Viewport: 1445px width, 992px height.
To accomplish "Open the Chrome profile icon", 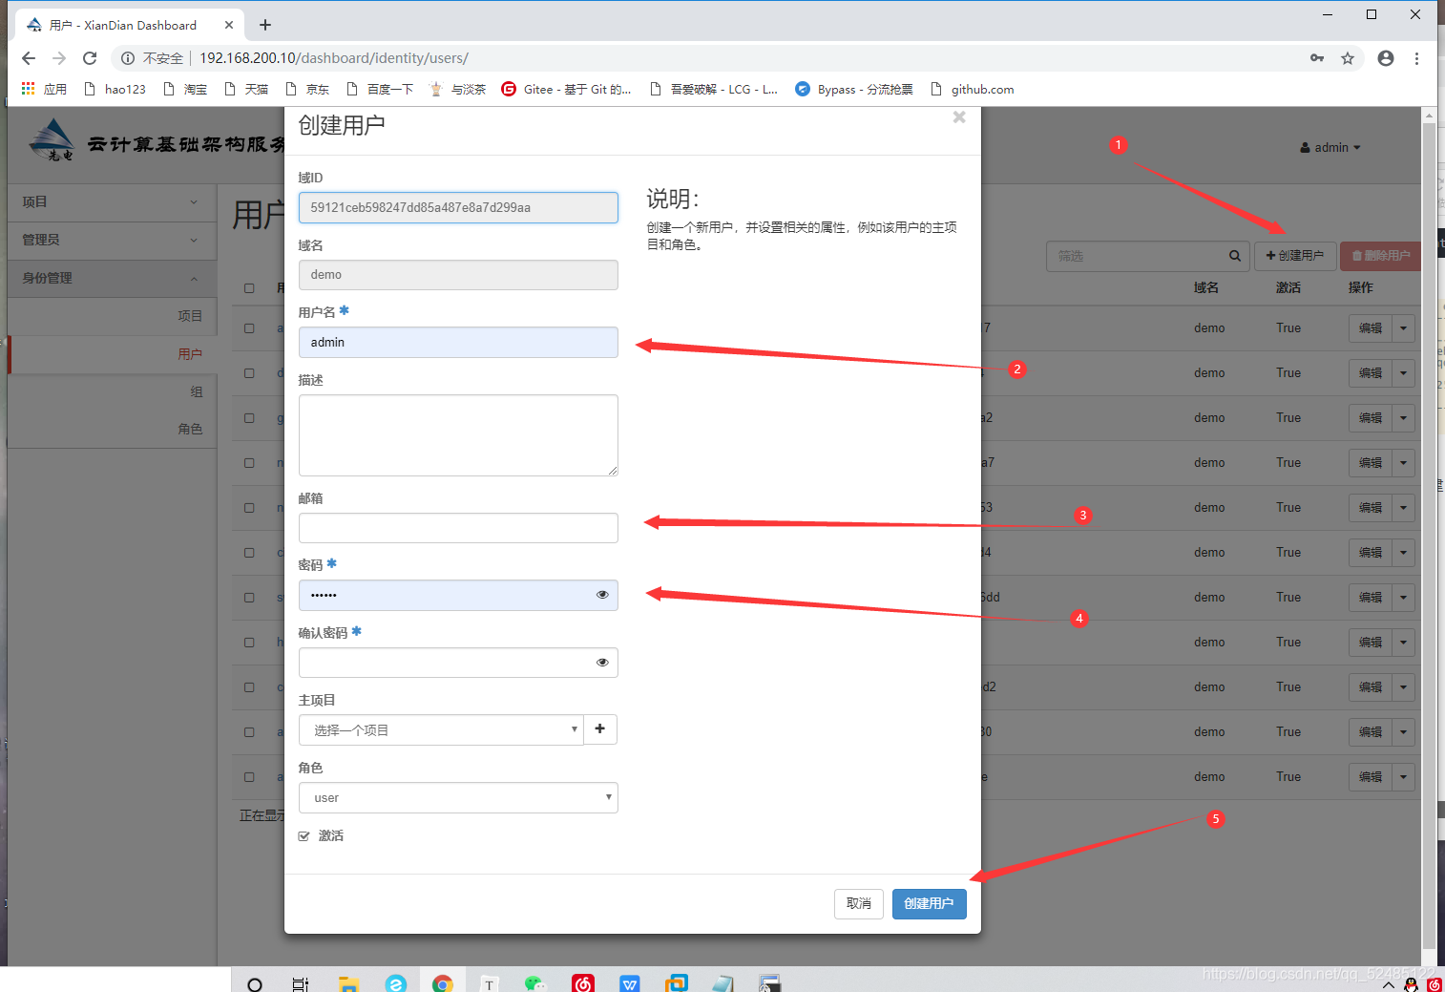I will coord(1386,58).
